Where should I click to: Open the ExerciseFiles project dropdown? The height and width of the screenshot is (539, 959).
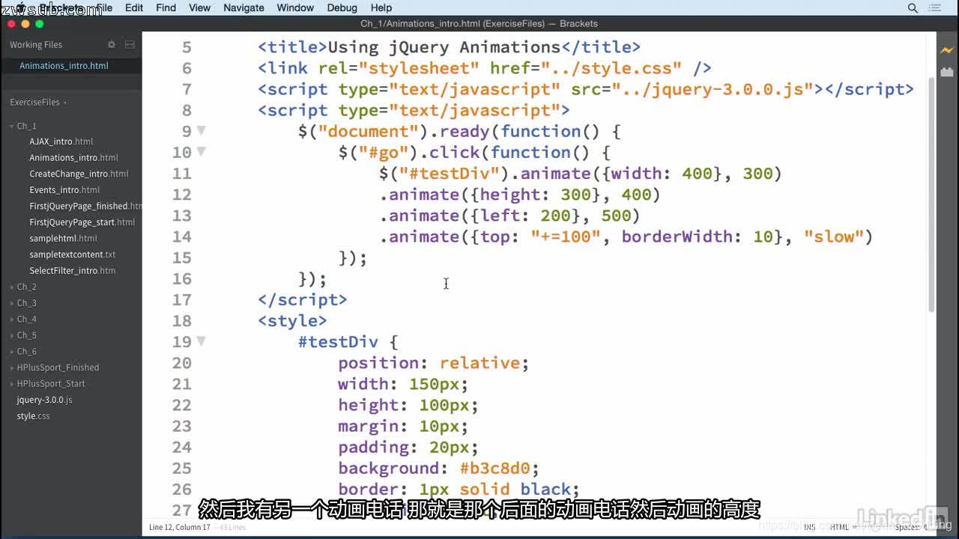point(38,103)
